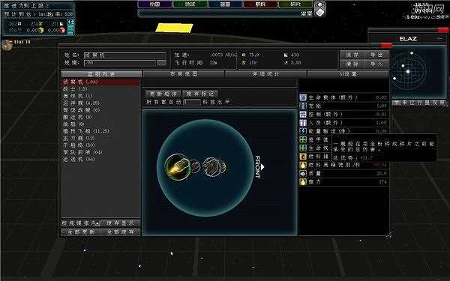
Task: Click the 能量输出(净) lightning stat icon
Action: (303, 131)
